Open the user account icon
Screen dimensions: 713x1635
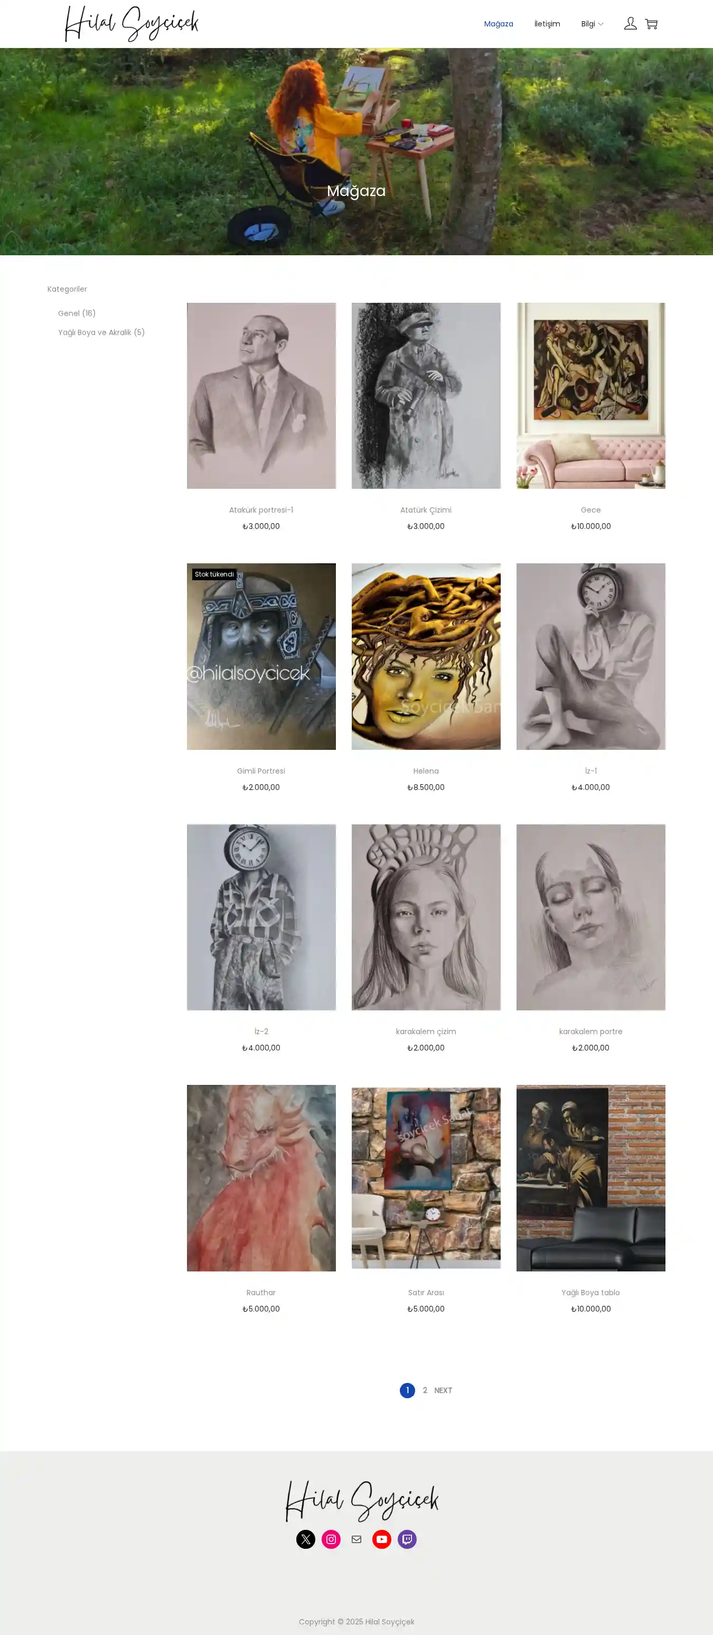[x=630, y=24]
